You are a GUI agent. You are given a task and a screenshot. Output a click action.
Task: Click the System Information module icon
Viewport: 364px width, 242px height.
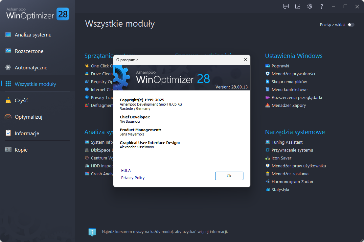[x=87, y=142]
